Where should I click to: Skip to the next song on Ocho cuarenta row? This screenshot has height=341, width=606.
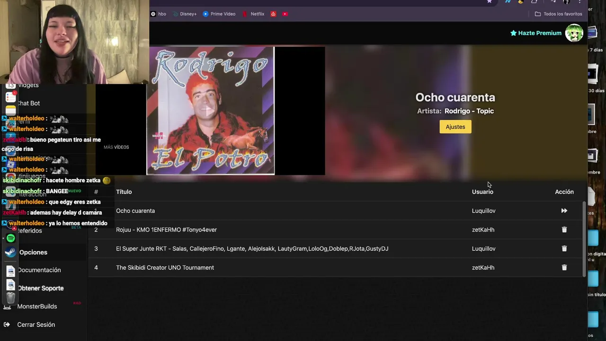[564, 211]
